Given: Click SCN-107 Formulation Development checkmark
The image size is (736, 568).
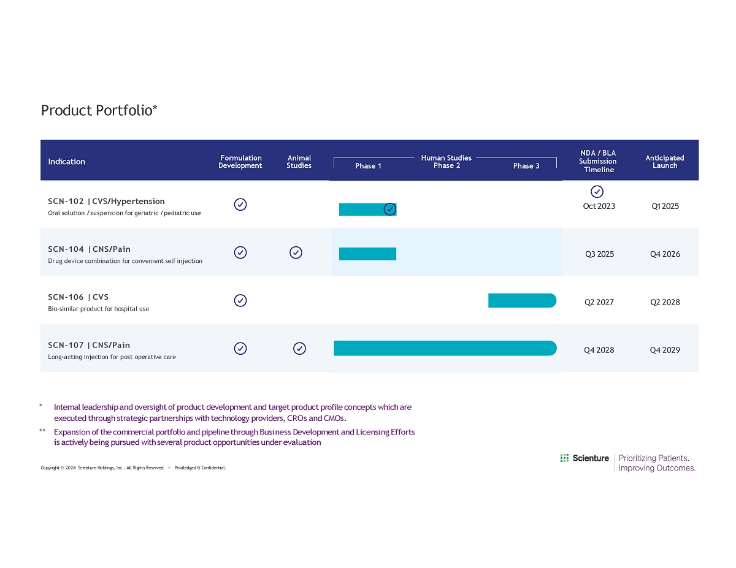Looking at the screenshot, I should pos(240,349).
